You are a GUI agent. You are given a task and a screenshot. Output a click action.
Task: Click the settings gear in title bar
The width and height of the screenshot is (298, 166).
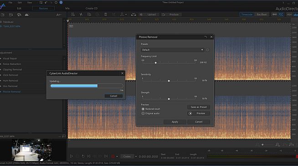[x=56, y=3]
